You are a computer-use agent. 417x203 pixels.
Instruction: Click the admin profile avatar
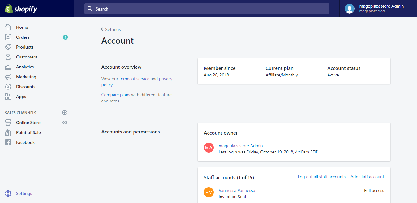[350, 9]
